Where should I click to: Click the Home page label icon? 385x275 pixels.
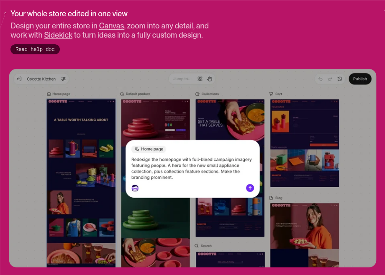pyautogui.click(x=49, y=94)
